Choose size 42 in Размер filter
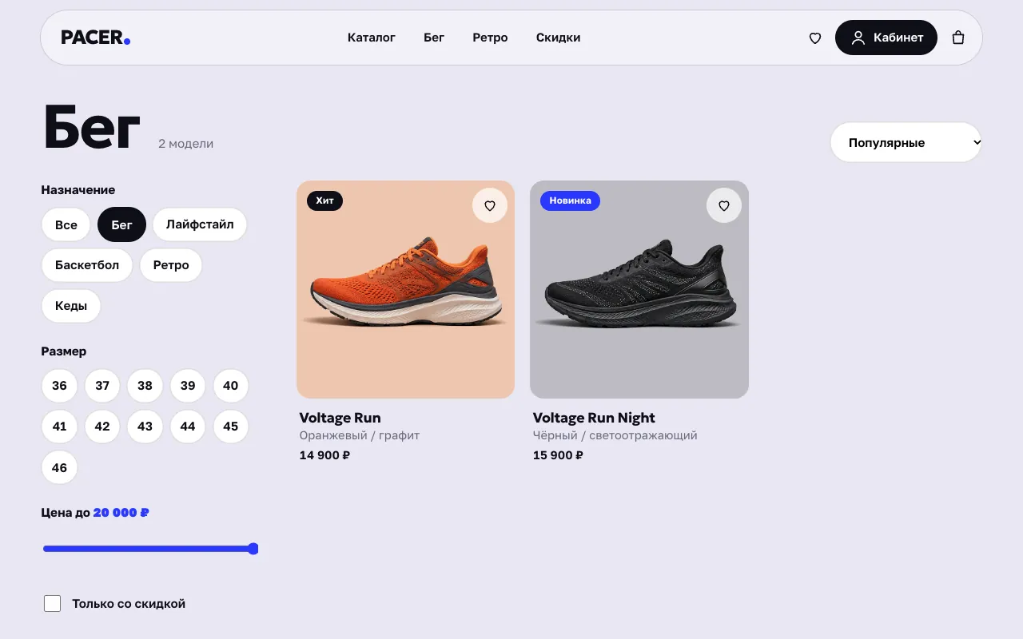 point(102,427)
